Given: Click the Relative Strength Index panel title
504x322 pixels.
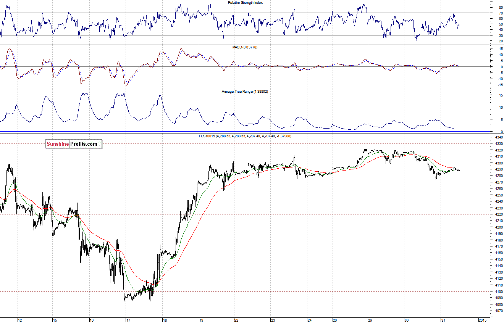Looking at the screenshot, I should pyautogui.click(x=245, y=3).
